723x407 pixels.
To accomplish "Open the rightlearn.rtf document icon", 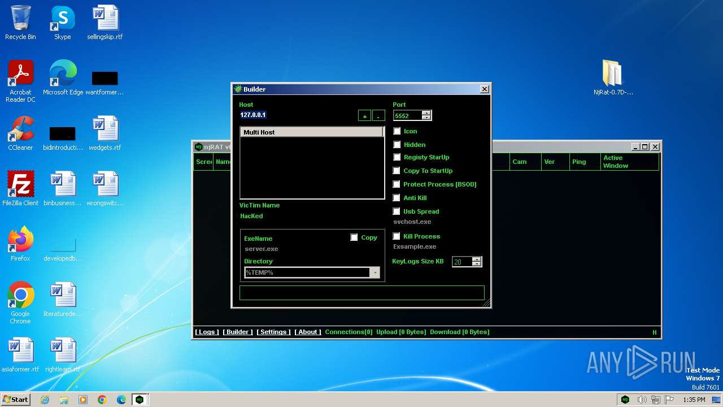I will [63, 355].
